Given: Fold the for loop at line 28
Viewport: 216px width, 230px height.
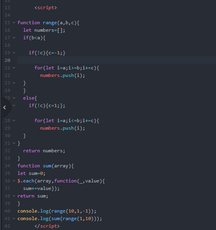Looking at the screenshot, I should pos(14,121).
